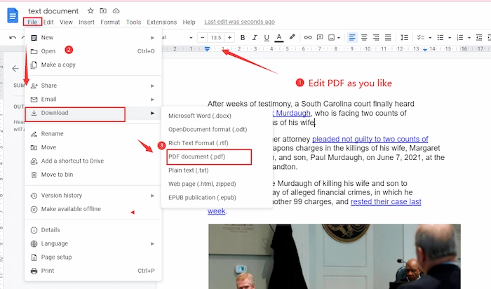Open the font family dropdown arrow
This screenshot has height=289, width=491.
tap(191, 38)
